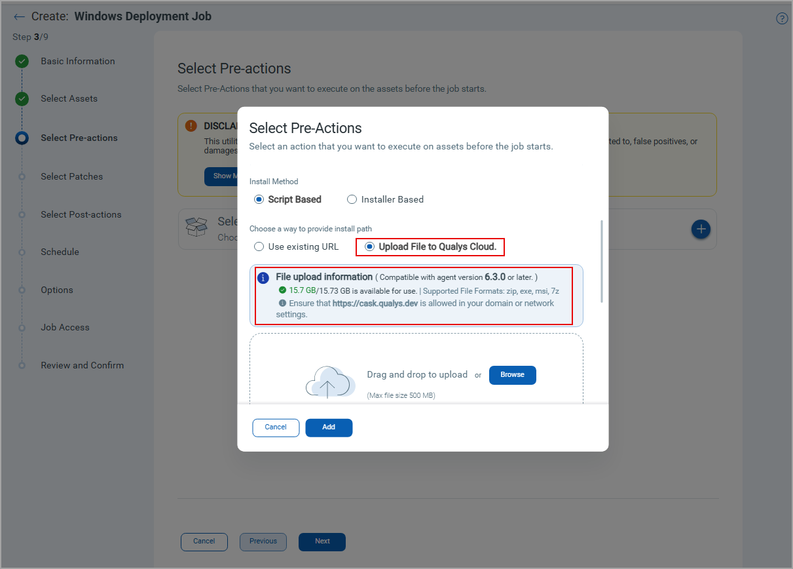Click the green Select Assets step checkmark
Image resolution: width=793 pixels, height=569 pixels.
[x=22, y=99]
